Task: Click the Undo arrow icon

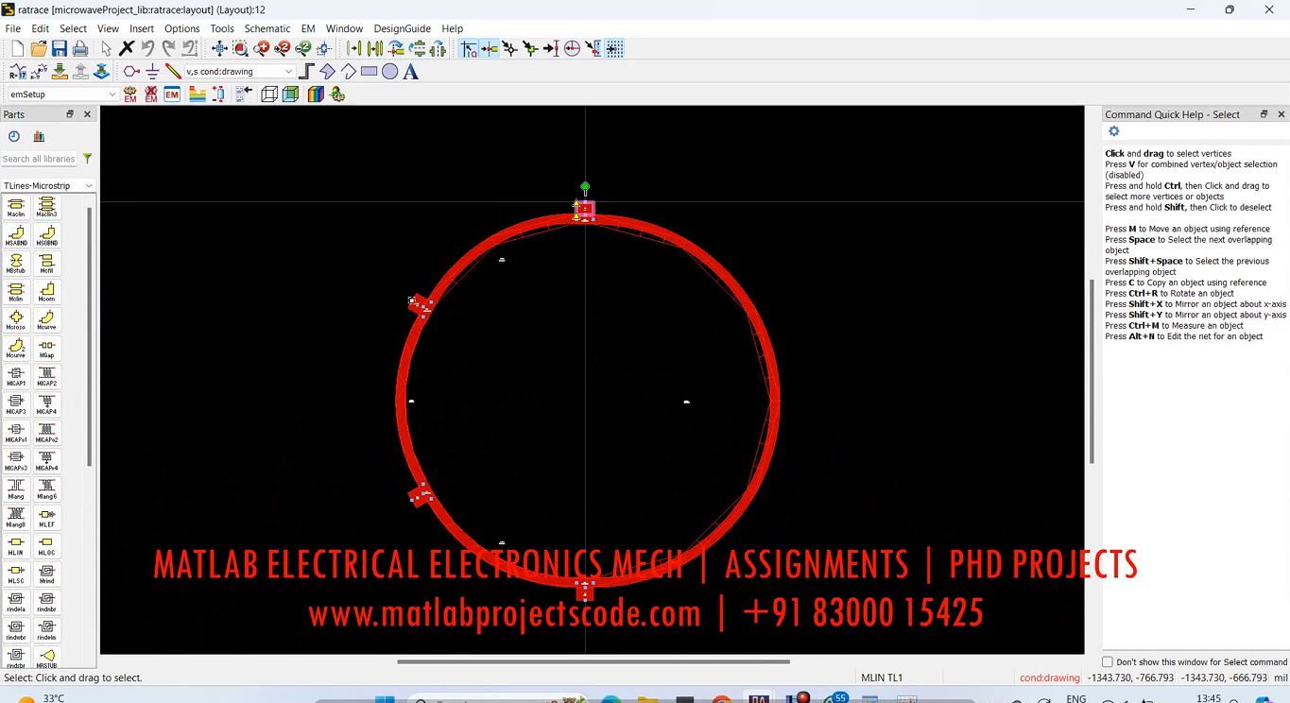Action: point(147,49)
